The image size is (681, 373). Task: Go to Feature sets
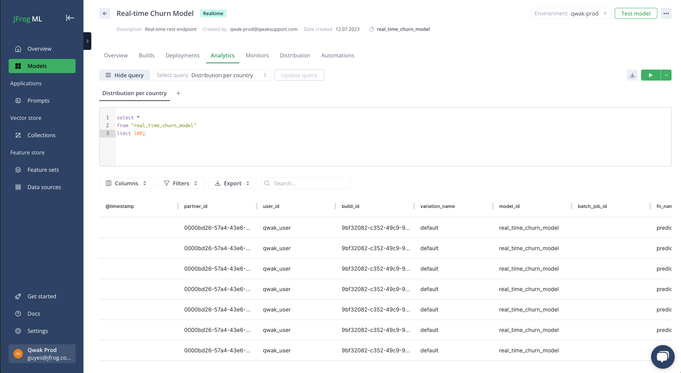click(42, 170)
